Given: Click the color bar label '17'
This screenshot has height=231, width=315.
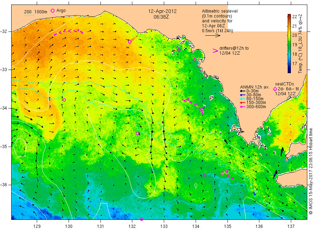Looking at the screenshot, I should pyautogui.click(x=294, y=63).
